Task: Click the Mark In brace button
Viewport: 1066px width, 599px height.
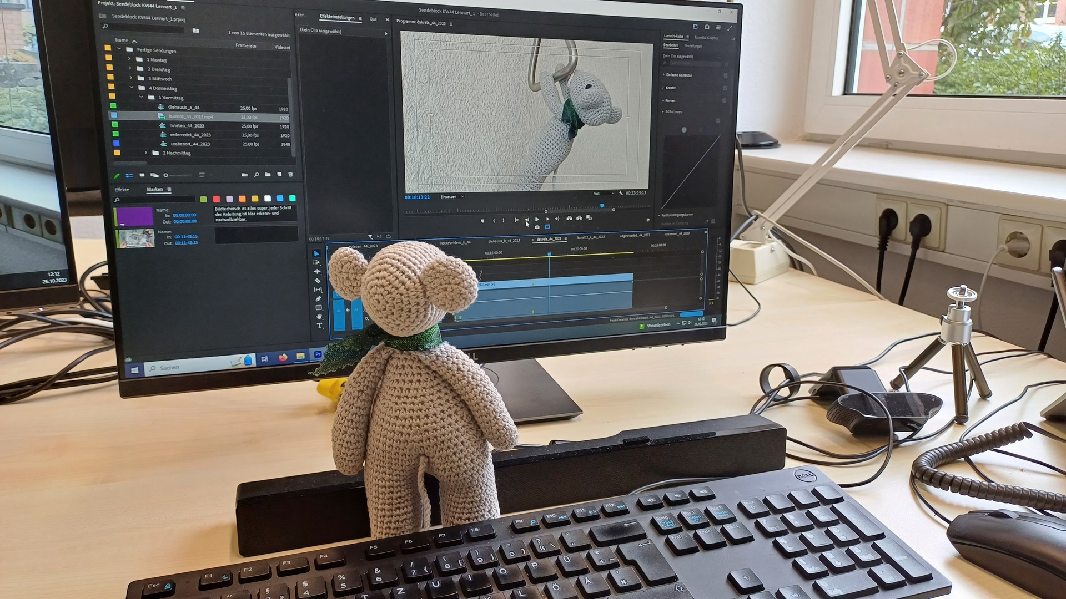Action: click(494, 220)
